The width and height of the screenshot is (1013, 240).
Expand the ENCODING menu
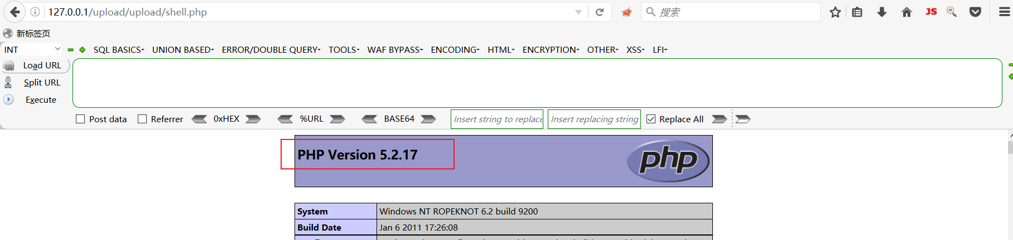pos(455,49)
